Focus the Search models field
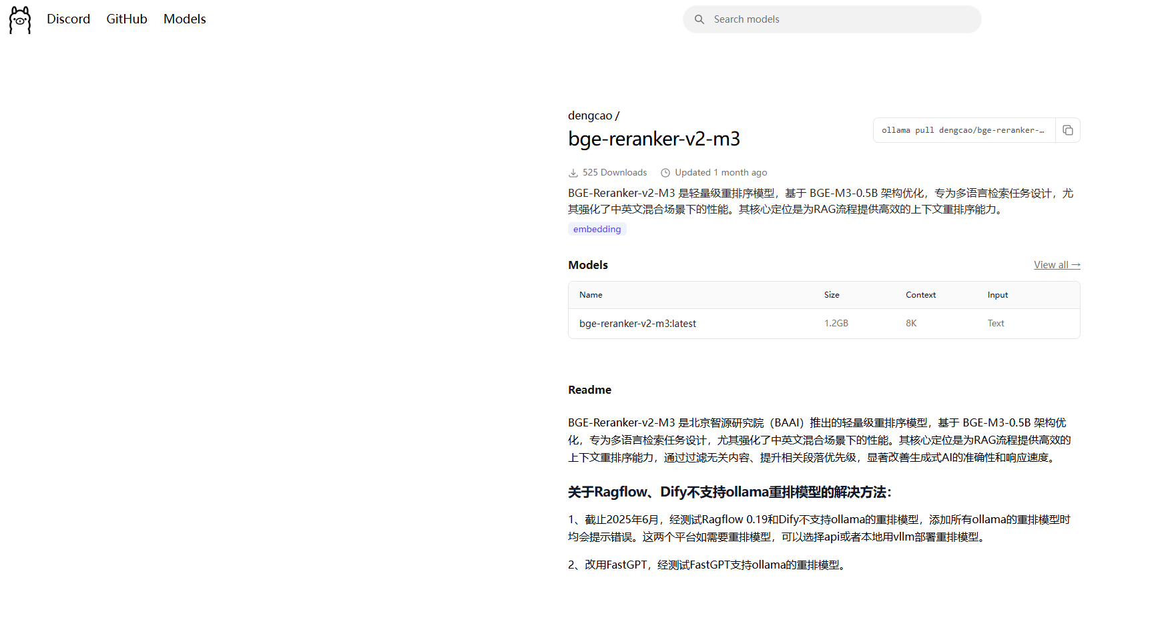The height and width of the screenshot is (644, 1158). tap(832, 19)
